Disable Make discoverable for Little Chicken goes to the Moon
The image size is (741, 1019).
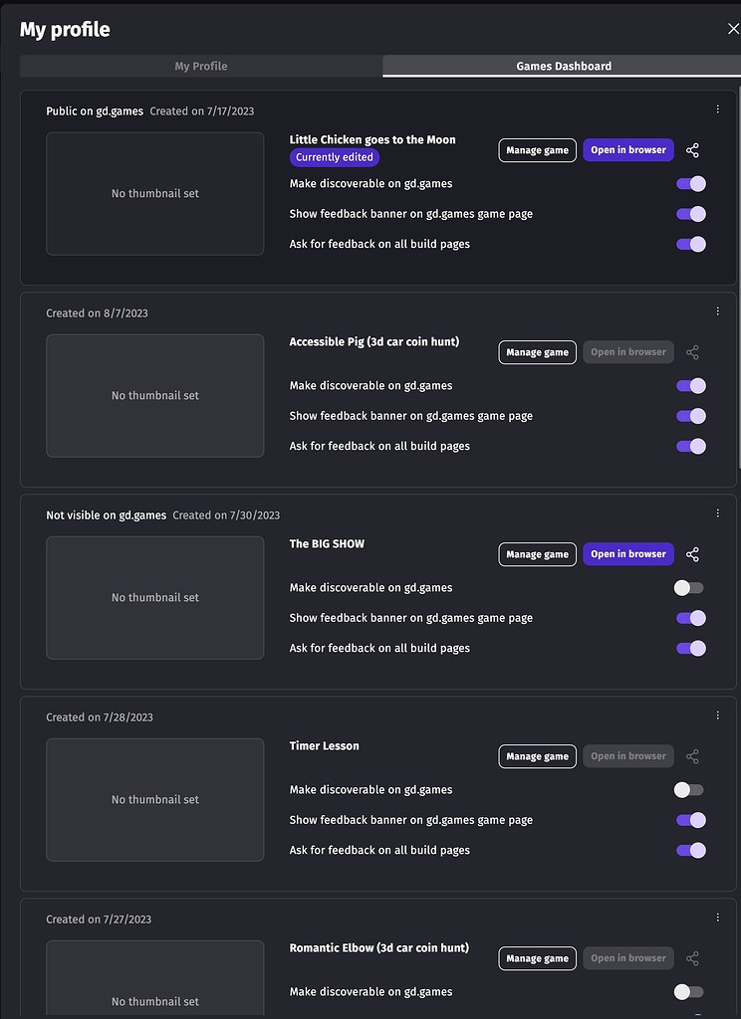tap(690, 184)
